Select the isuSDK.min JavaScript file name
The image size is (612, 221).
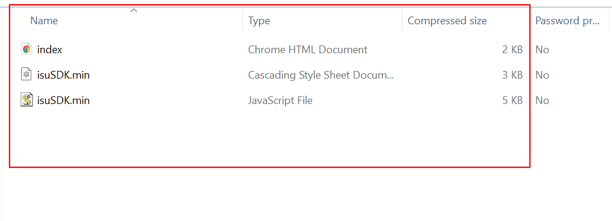tap(63, 100)
